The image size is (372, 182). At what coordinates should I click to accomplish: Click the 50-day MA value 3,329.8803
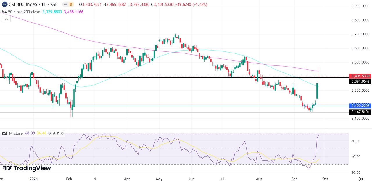click(52, 12)
